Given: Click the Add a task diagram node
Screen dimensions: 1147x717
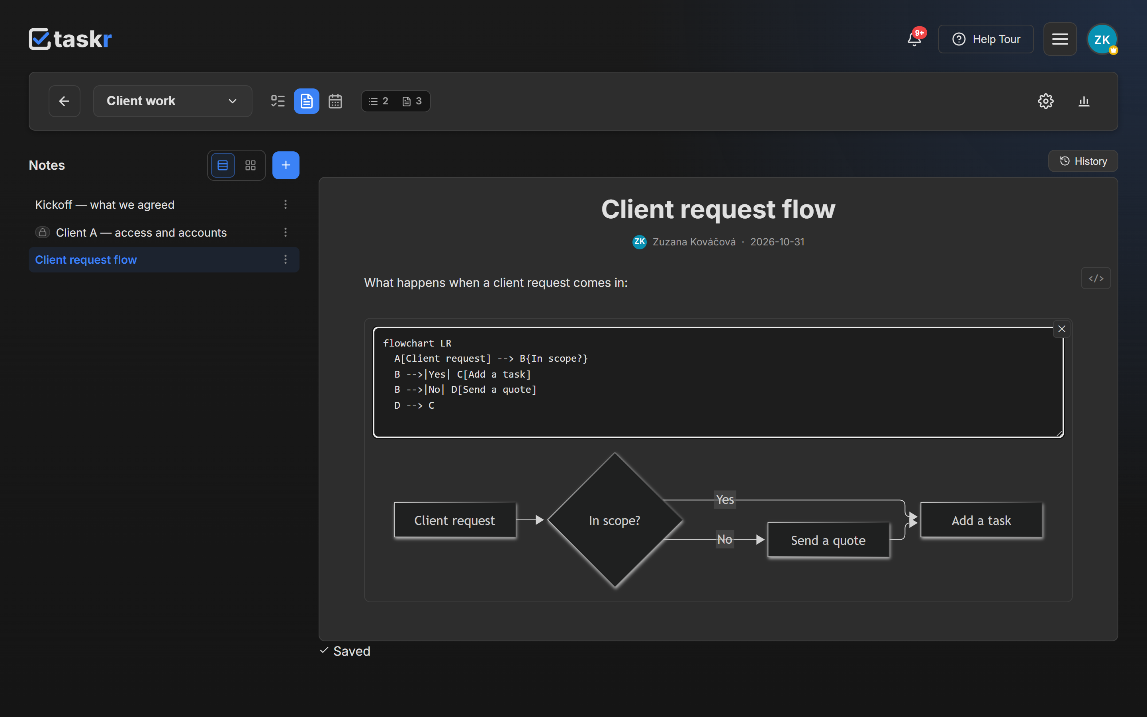Looking at the screenshot, I should (981, 520).
